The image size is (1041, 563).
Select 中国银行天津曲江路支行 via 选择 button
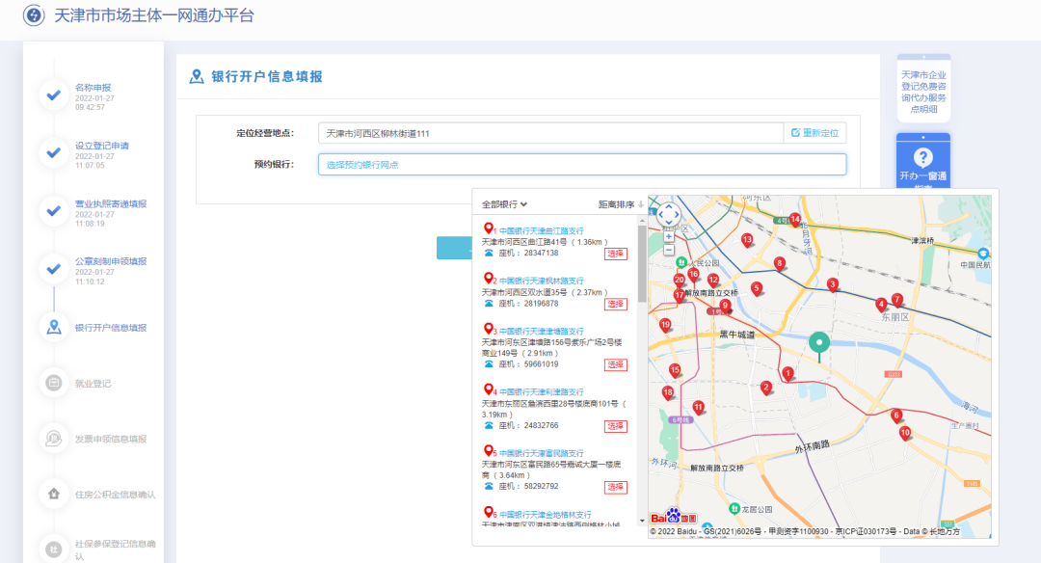615,254
